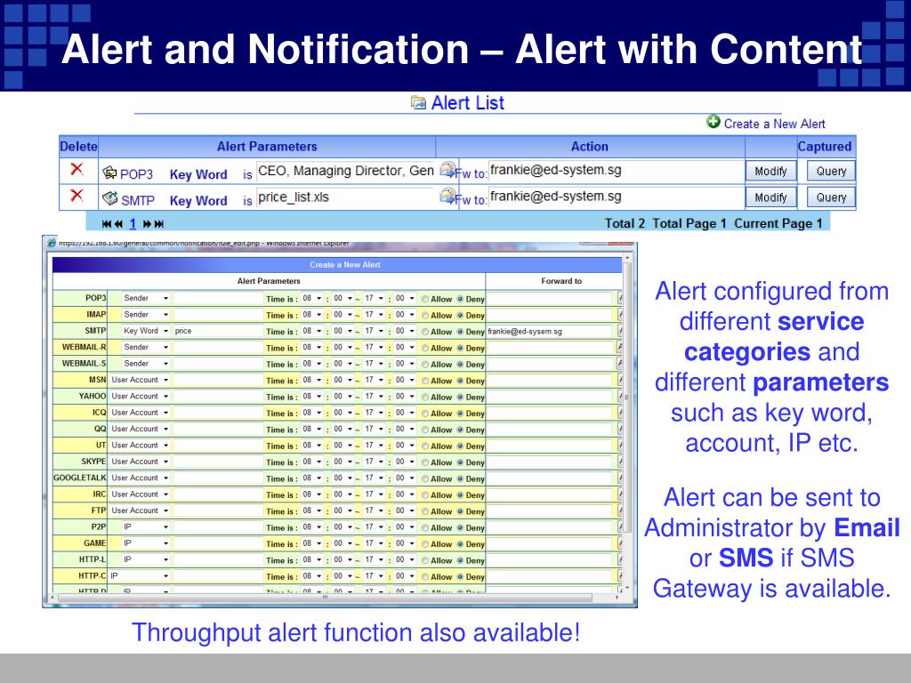Select Allow for the SMTP row

[x=425, y=332]
